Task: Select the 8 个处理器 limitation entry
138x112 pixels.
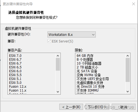Action: [x=85, y=60]
